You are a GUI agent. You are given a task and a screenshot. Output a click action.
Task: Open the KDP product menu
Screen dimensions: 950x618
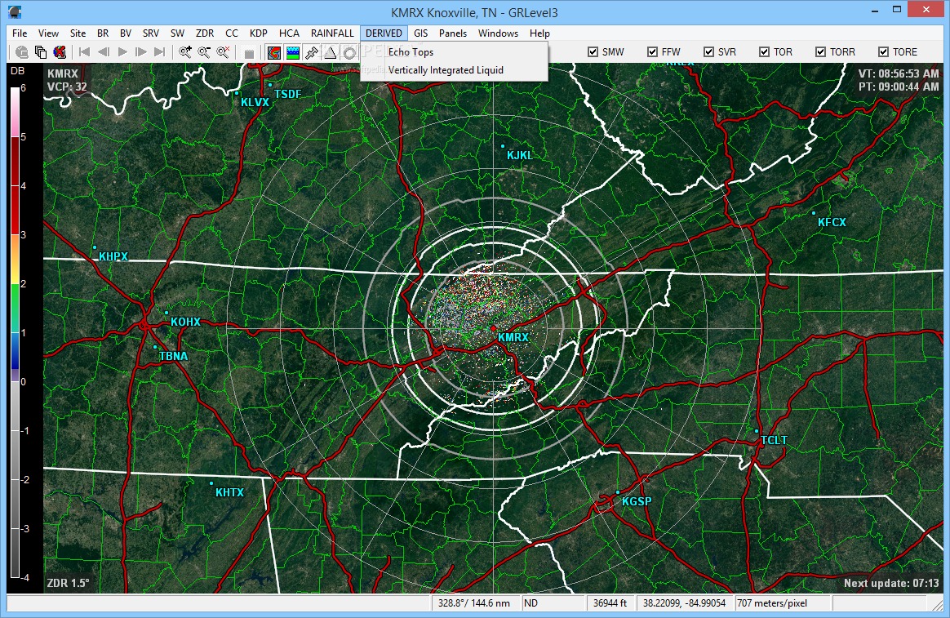[x=259, y=33]
